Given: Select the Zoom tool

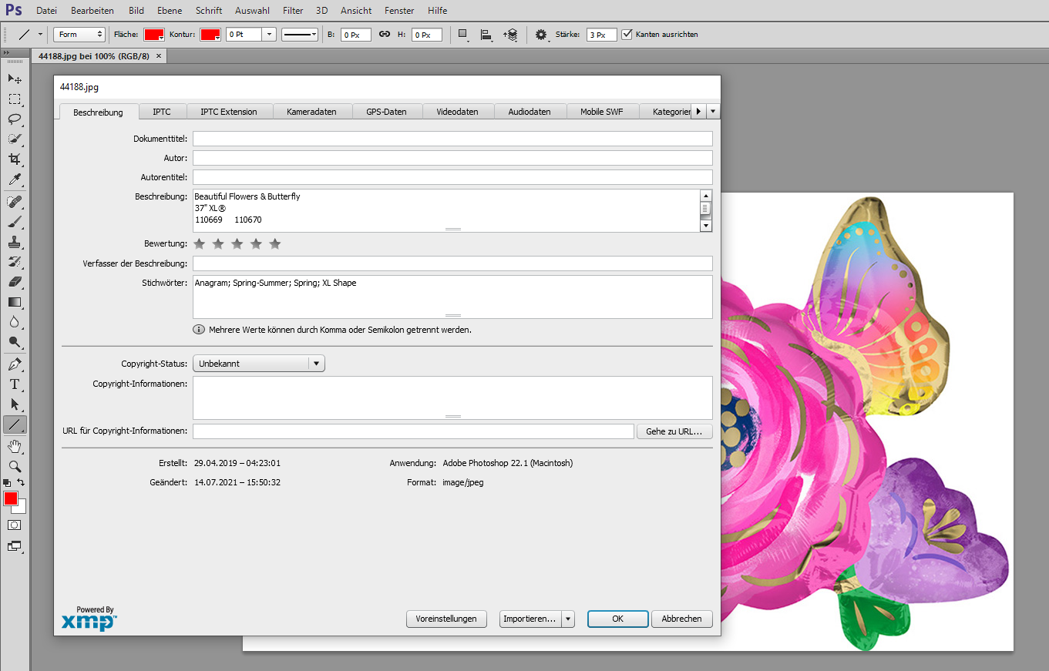Looking at the screenshot, I should [x=14, y=466].
